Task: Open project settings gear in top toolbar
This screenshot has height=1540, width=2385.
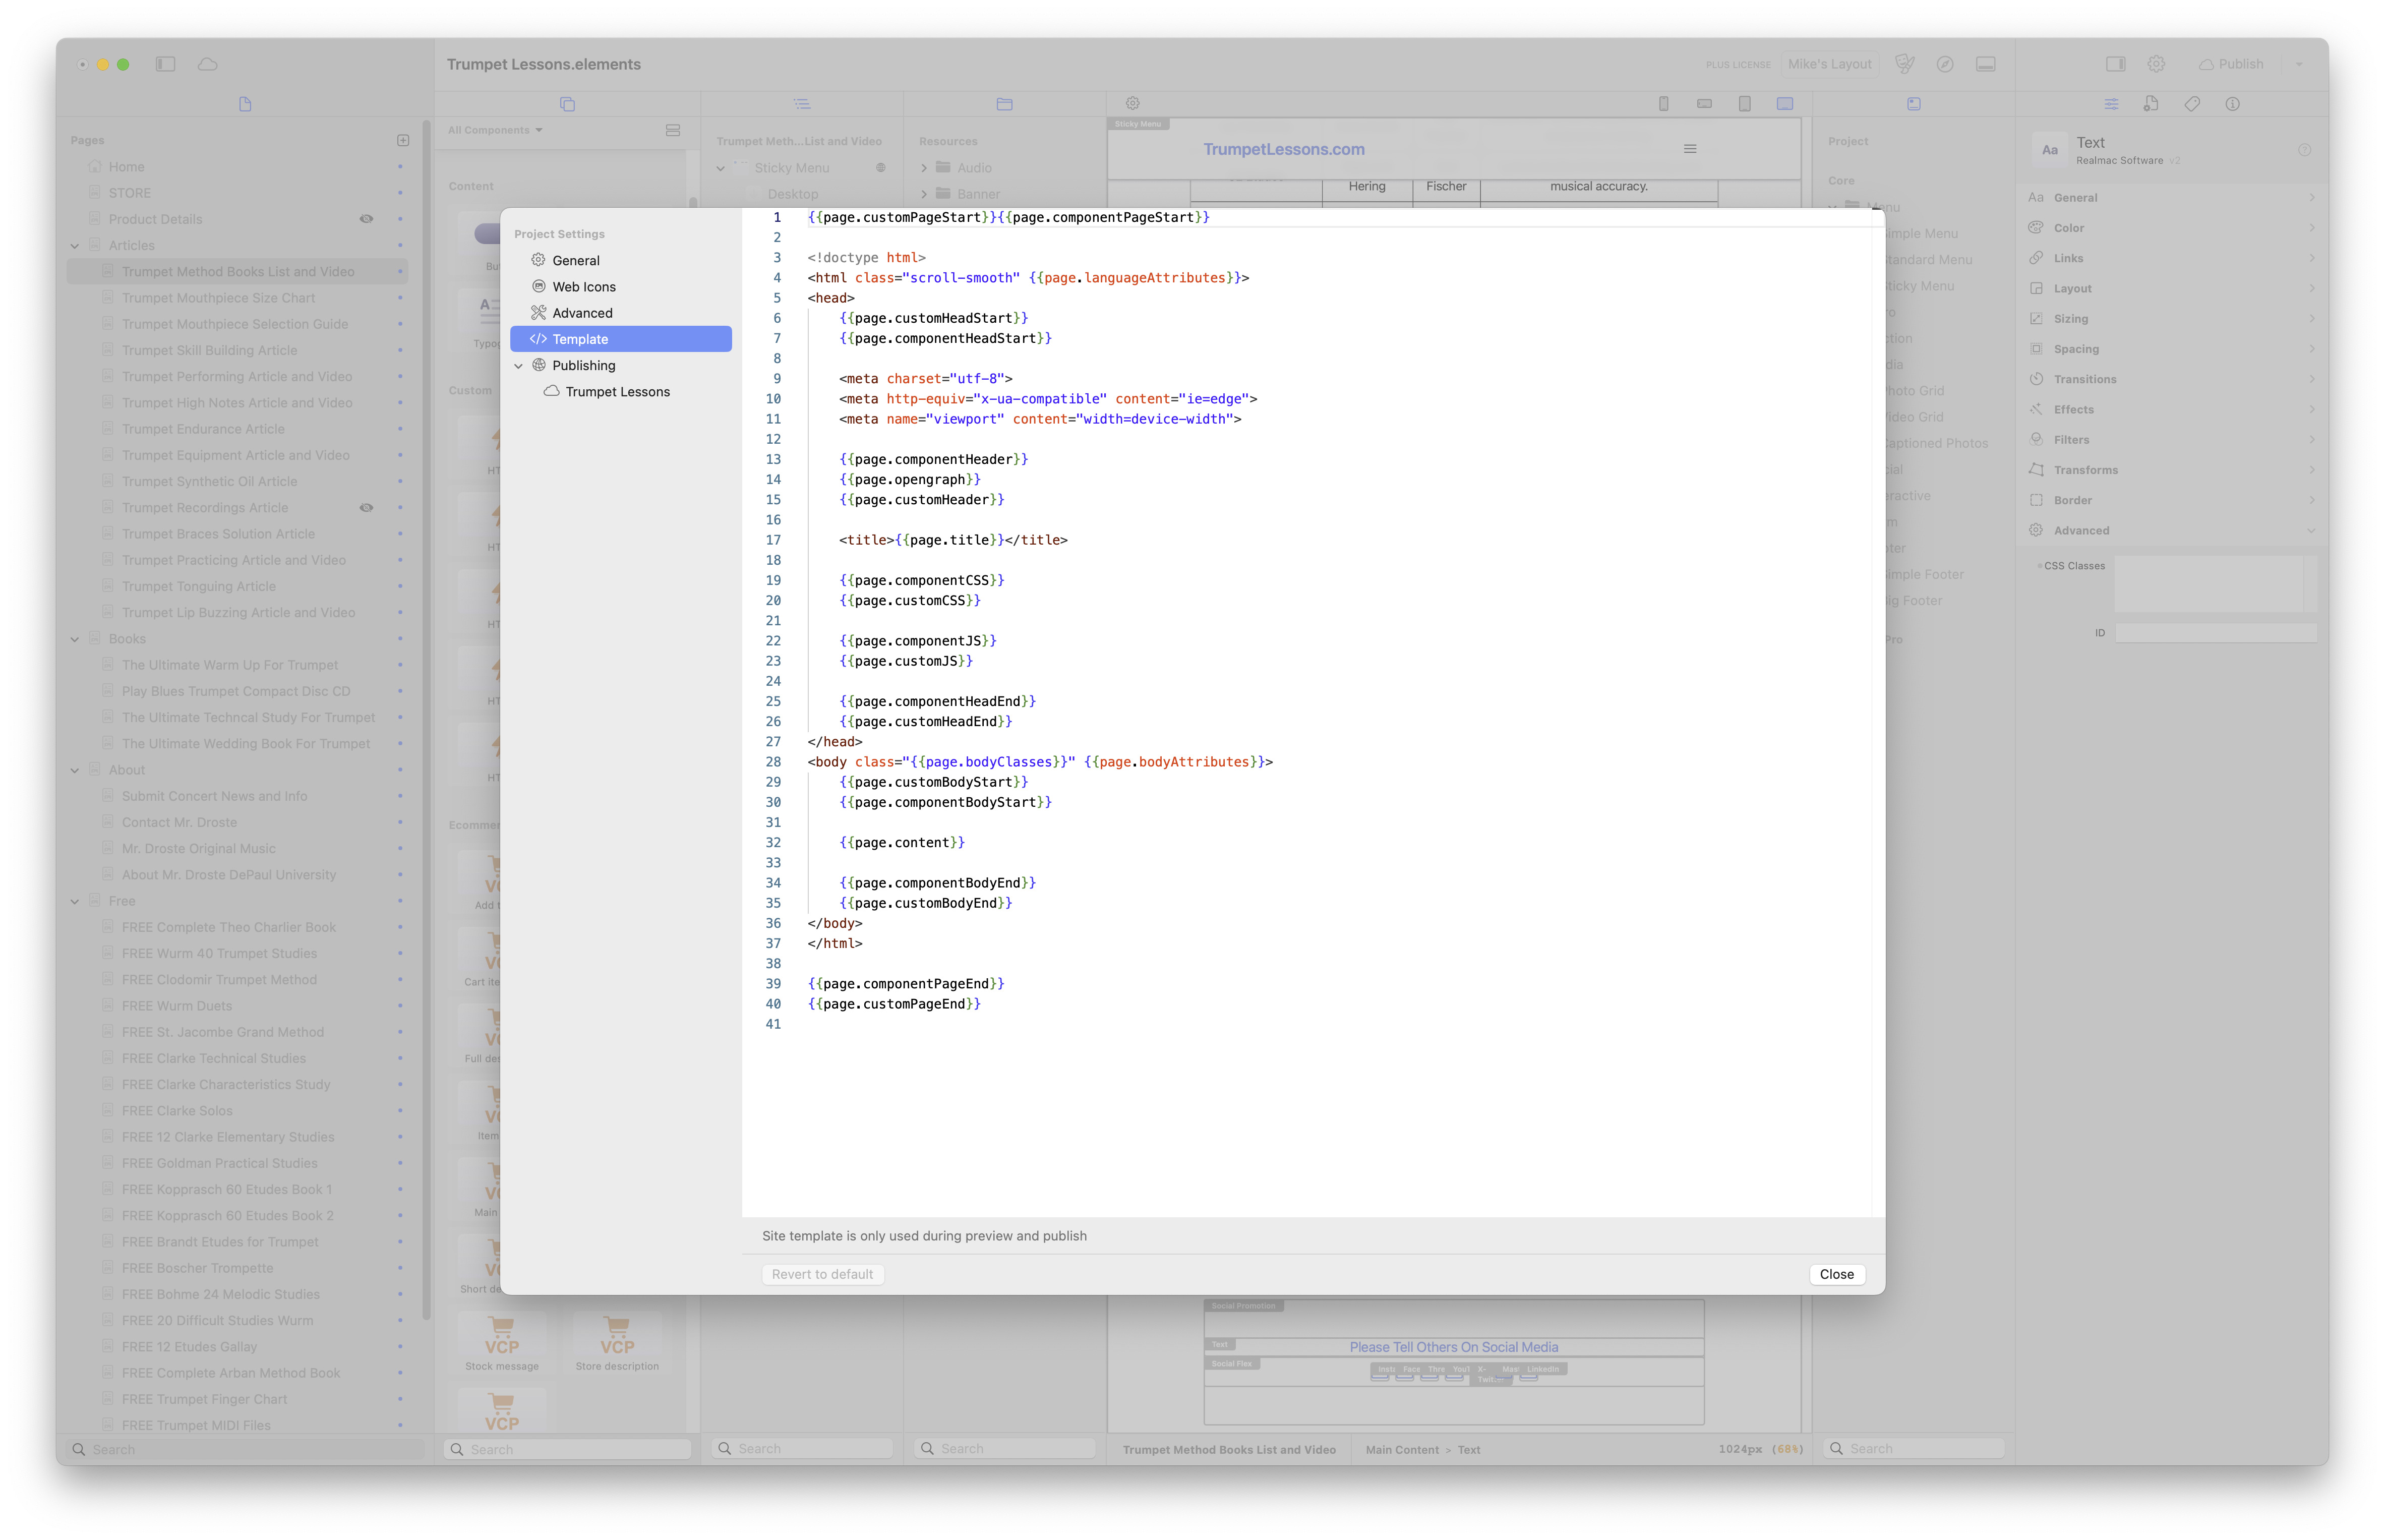Action: (2156, 64)
